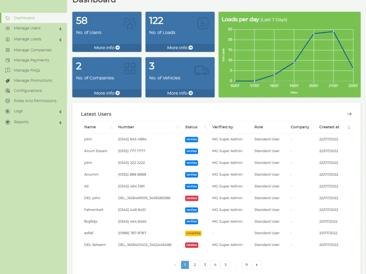The image size is (366, 274).
Task: Expand the Manage Users submenu chevron
Action: tap(60, 29)
